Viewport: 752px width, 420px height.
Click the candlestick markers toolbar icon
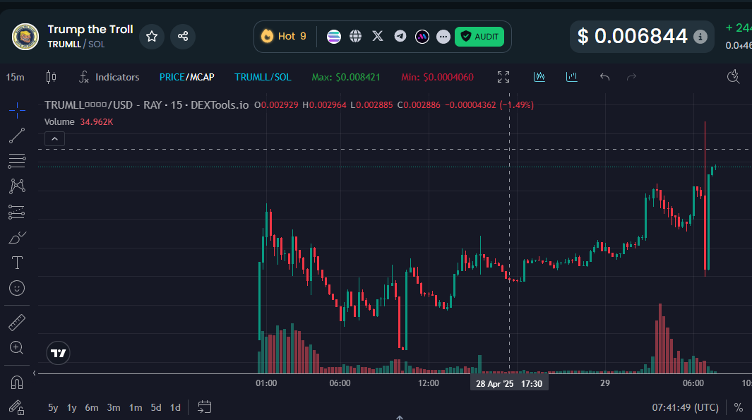tap(539, 77)
